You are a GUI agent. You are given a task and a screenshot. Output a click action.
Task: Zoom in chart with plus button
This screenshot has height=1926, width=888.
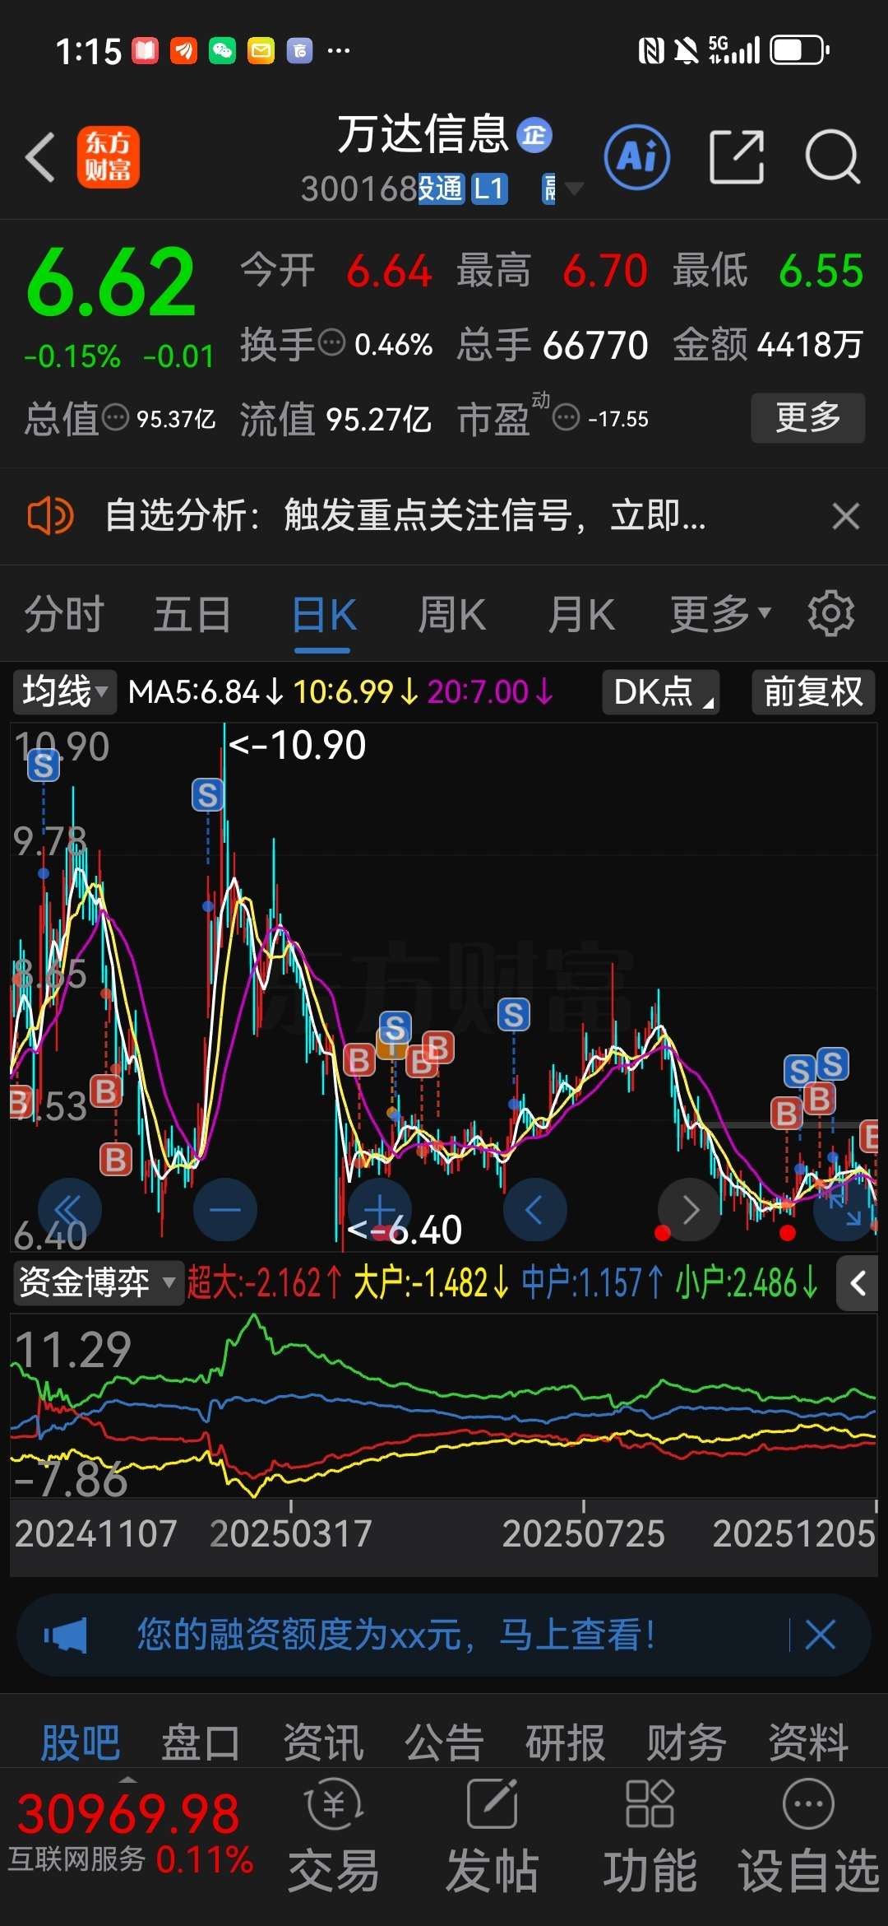(x=380, y=1210)
